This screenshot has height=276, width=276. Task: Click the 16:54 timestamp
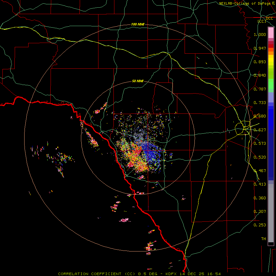pyautogui.click(x=214, y=274)
